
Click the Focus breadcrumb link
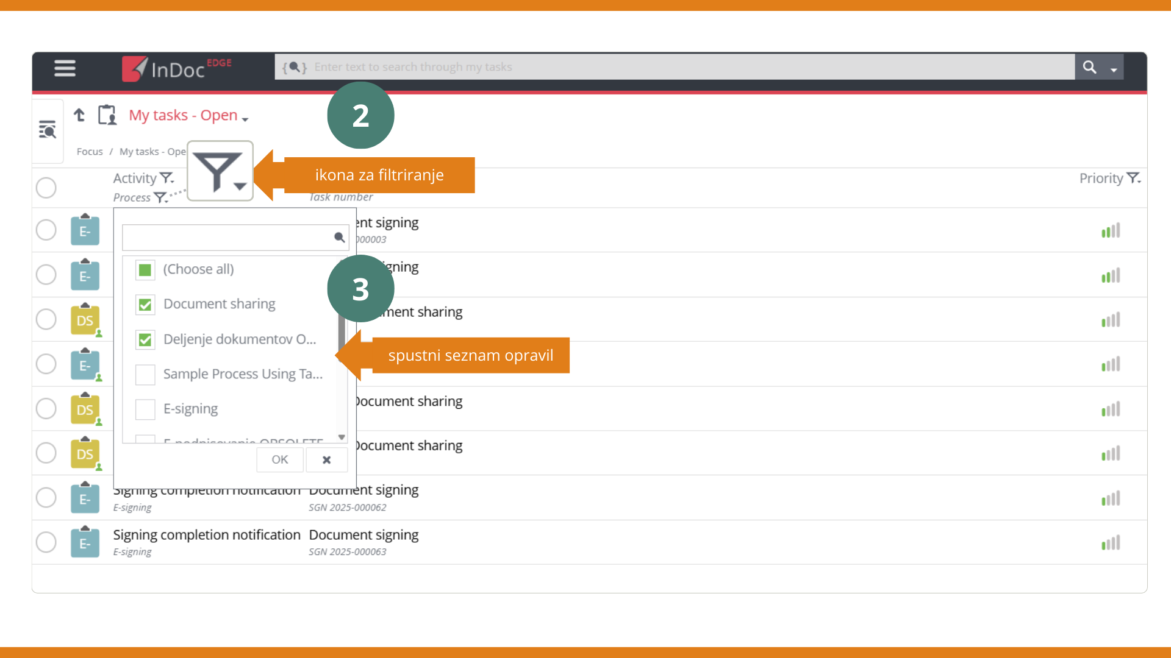[90, 152]
